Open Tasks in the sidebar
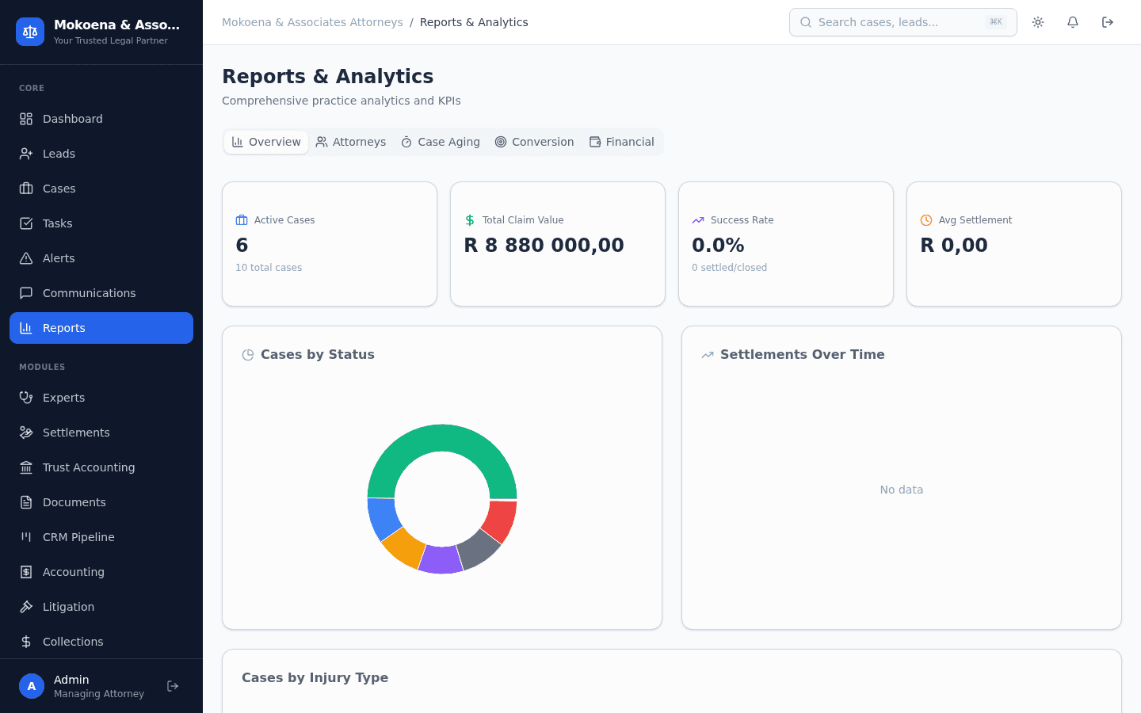 tap(101, 223)
